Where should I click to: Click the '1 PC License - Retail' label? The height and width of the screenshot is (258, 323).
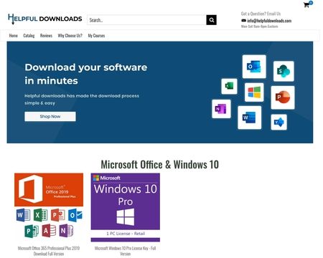click(126, 234)
